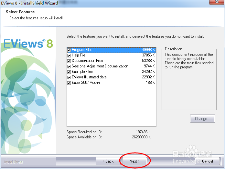Toggle the Documentation Files checkbox

69,61
